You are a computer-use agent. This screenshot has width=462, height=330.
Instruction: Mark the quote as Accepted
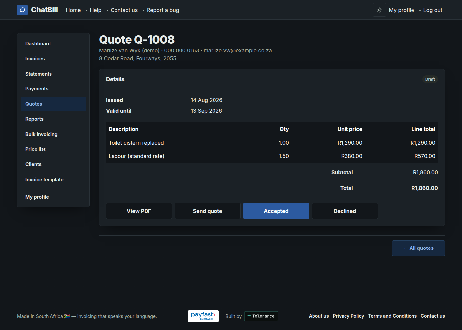[x=276, y=211]
